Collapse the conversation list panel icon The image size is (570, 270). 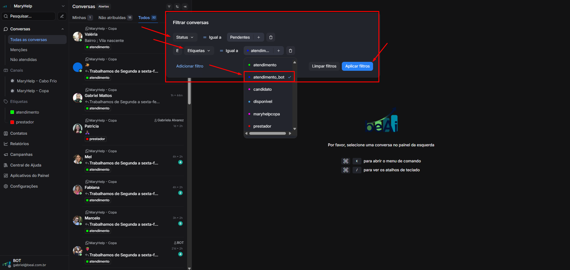185,7
